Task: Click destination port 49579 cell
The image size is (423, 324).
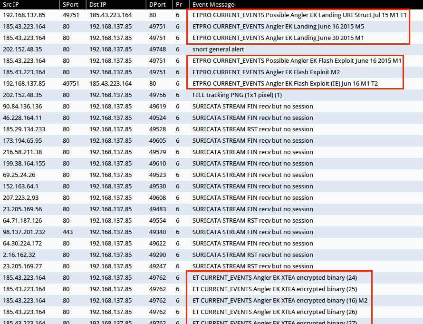Action: [x=157, y=152]
